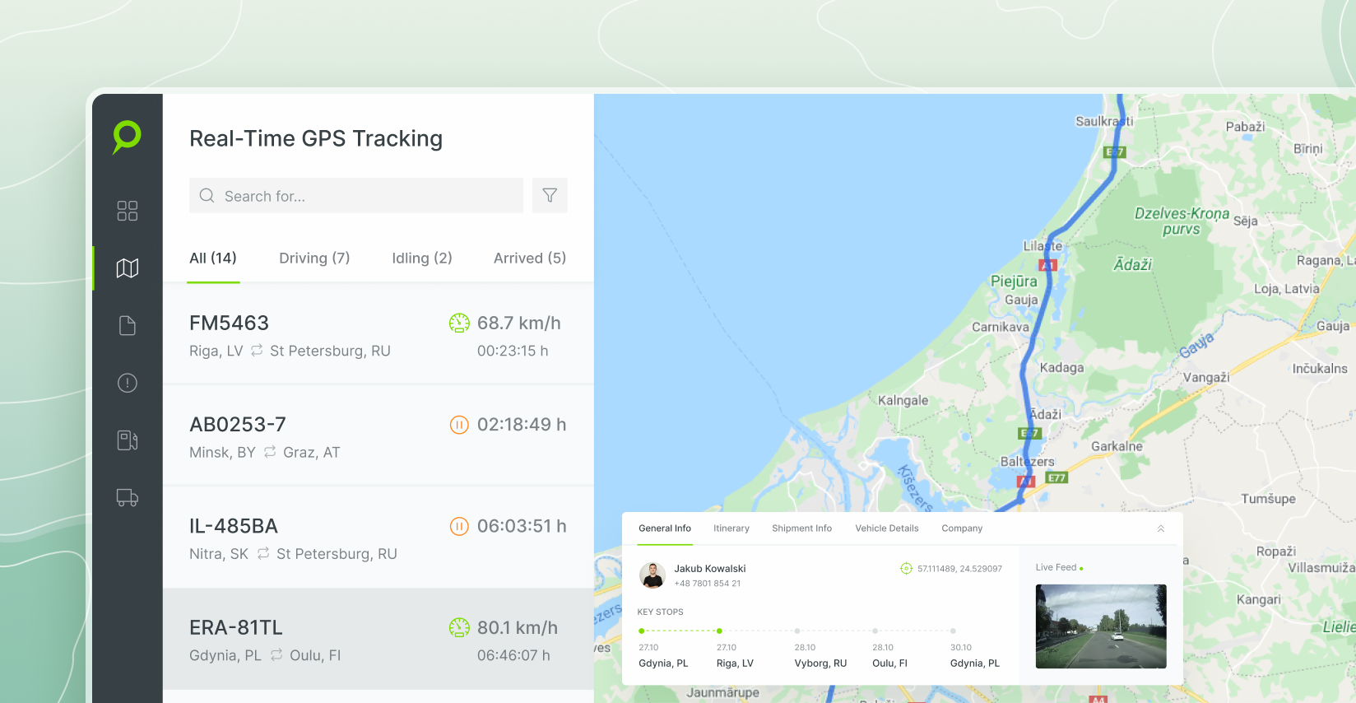Open the live feed camera thumbnail
Image resolution: width=1356 pixels, height=703 pixels.
1101,626
